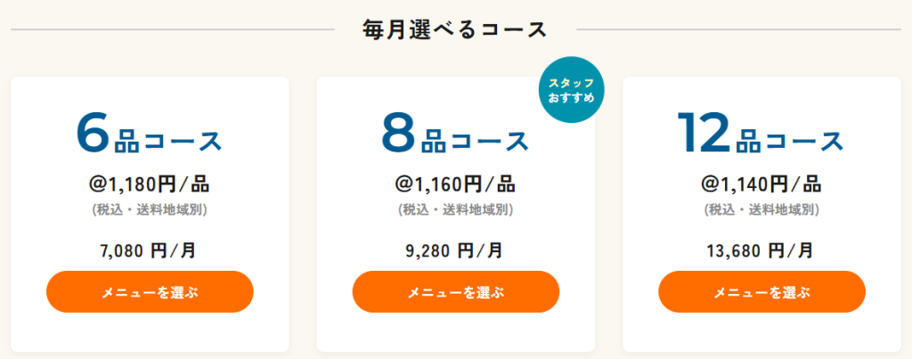Click the 7,080 円/月 monthly price
The image size is (912, 359).
coord(149,251)
